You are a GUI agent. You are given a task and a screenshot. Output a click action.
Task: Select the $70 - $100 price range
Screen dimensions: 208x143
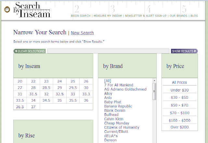179,113
